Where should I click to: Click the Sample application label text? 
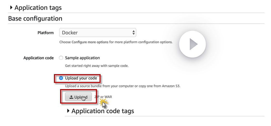[82, 58]
